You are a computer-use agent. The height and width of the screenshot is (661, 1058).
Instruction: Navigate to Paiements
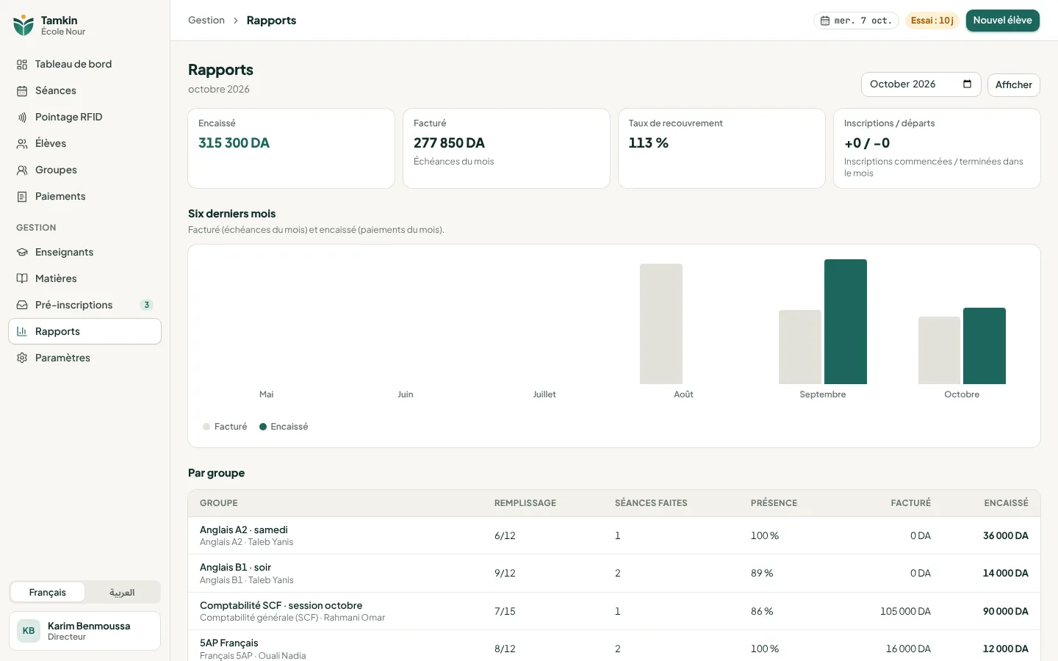pyautogui.click(x=84, y=197)
